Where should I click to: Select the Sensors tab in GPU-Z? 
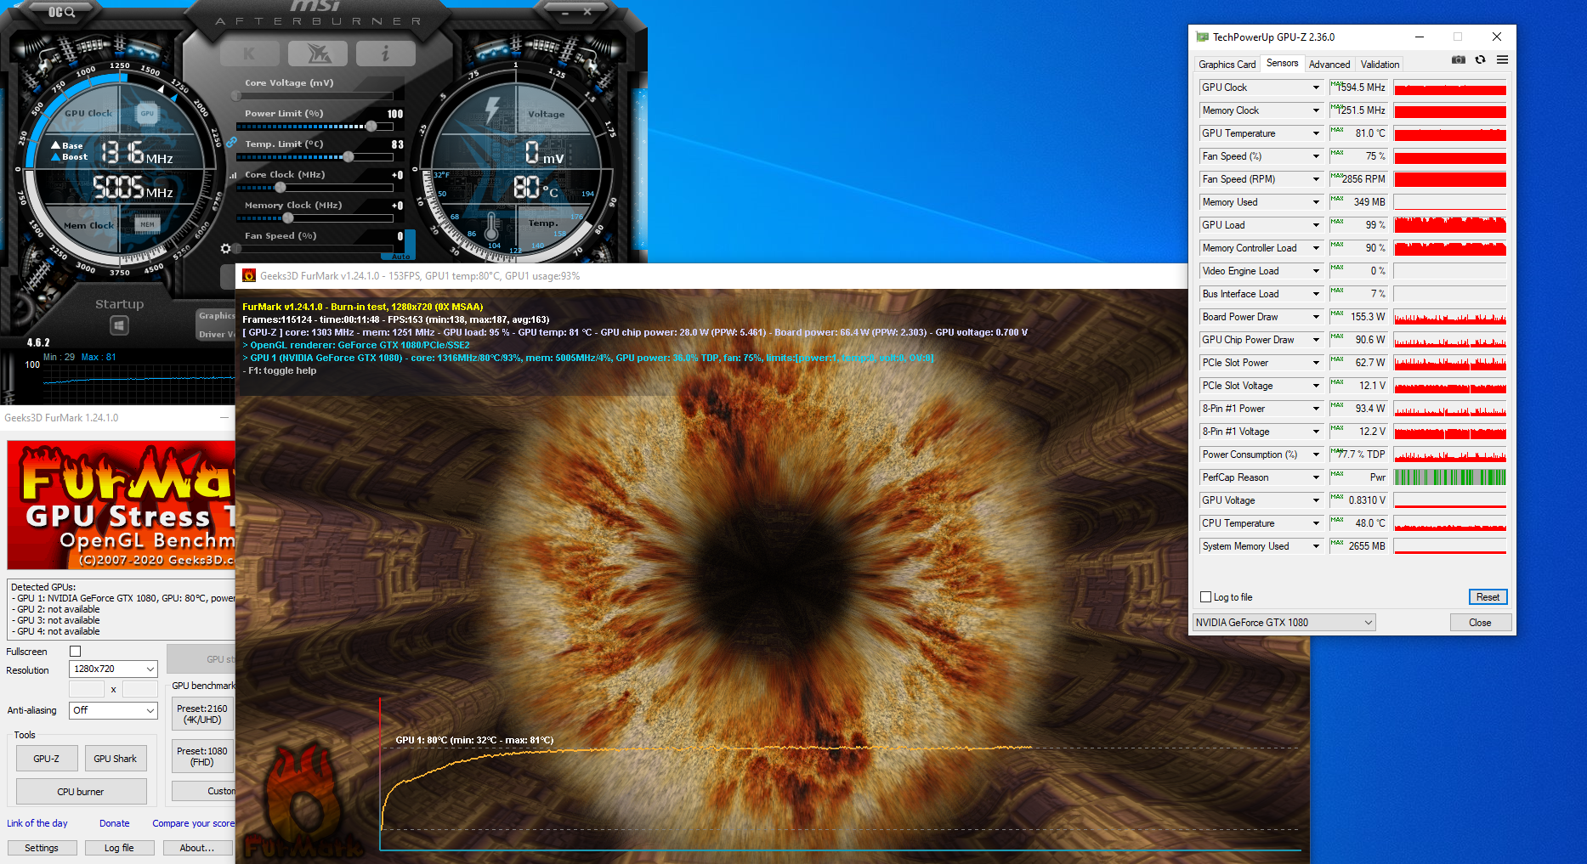pyautogui.click(x=1282, y=63)
